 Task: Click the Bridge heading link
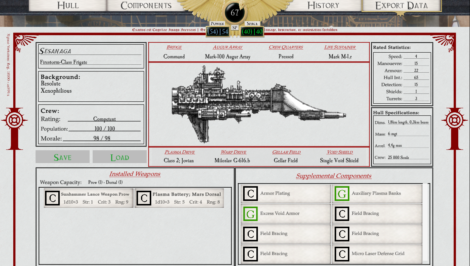tap(174, 47)
